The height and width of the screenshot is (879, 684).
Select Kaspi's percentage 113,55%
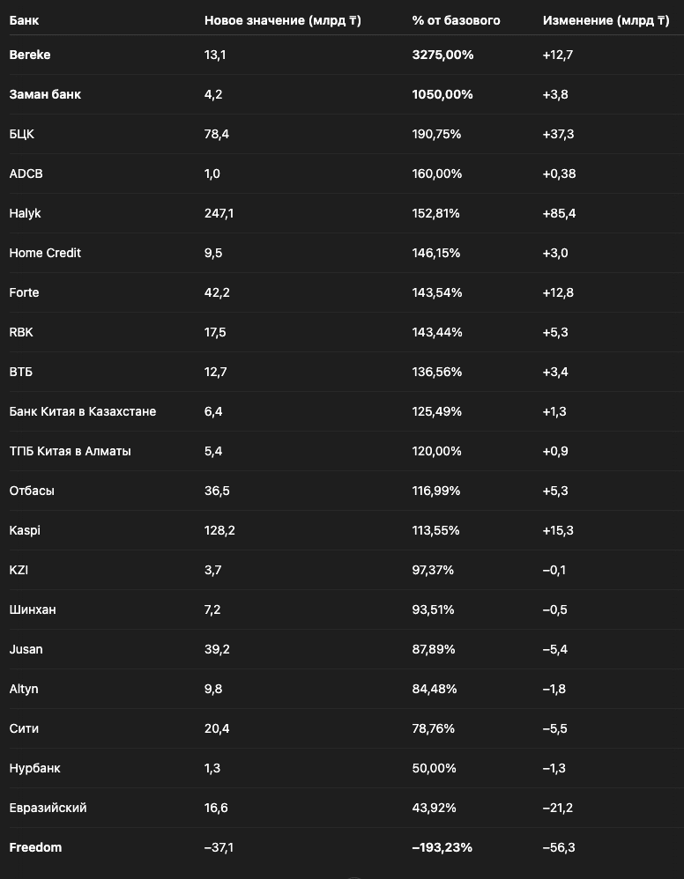pos(436,530)
